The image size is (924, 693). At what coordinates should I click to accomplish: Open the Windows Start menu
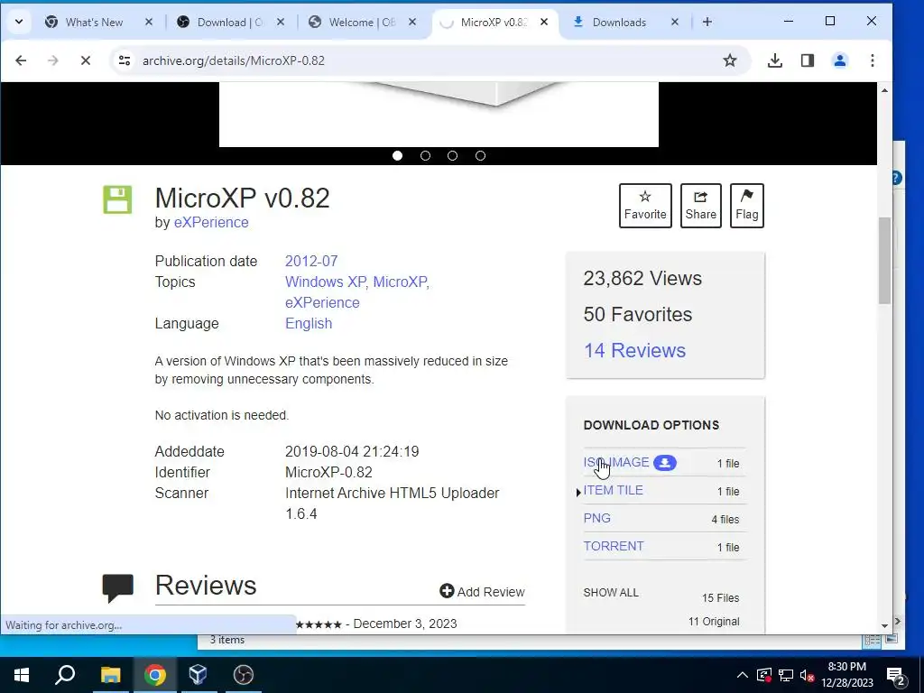tap(22, 675)
